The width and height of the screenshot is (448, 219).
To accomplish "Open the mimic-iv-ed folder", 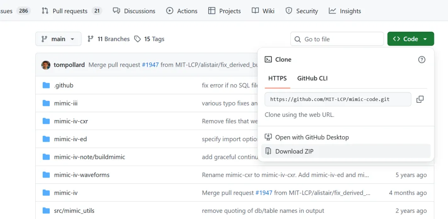I will (x=70, y=139).
